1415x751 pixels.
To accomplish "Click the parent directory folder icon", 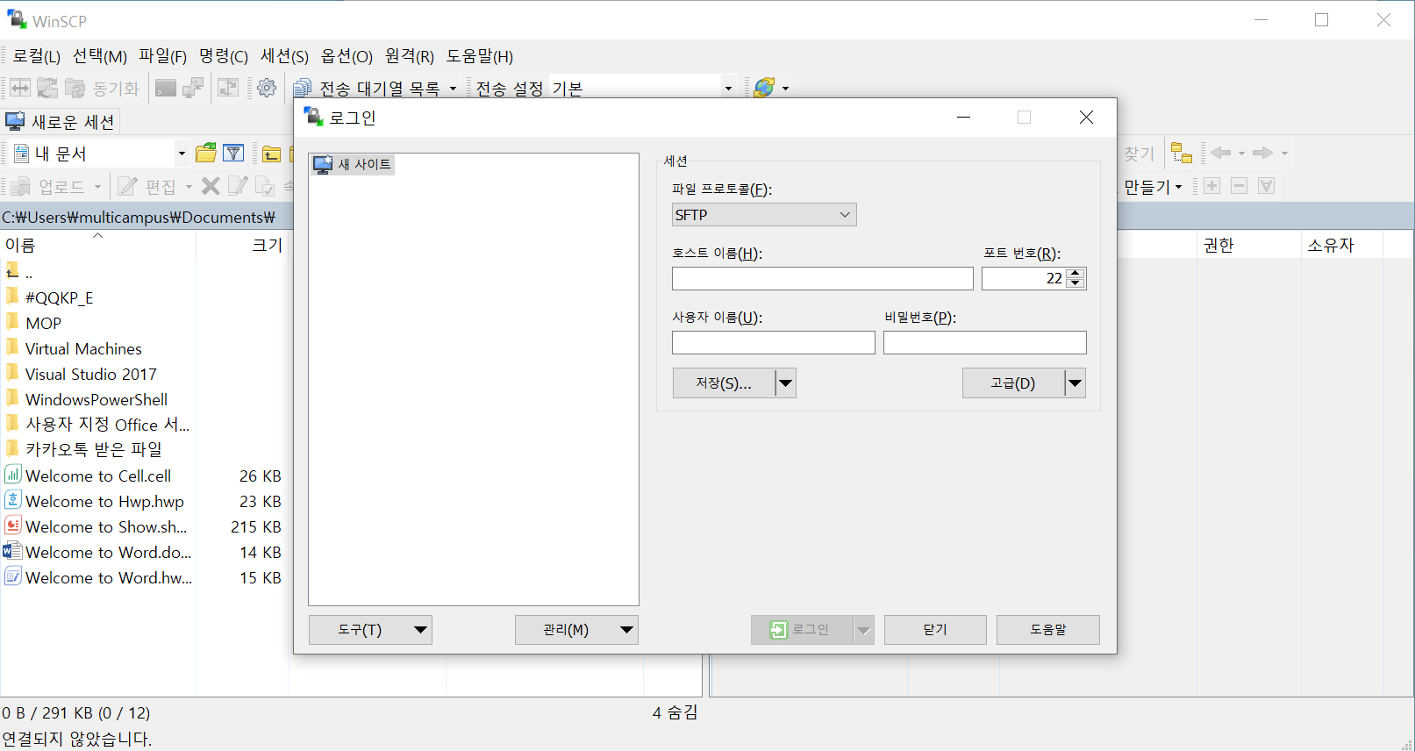I will point(272,154).
